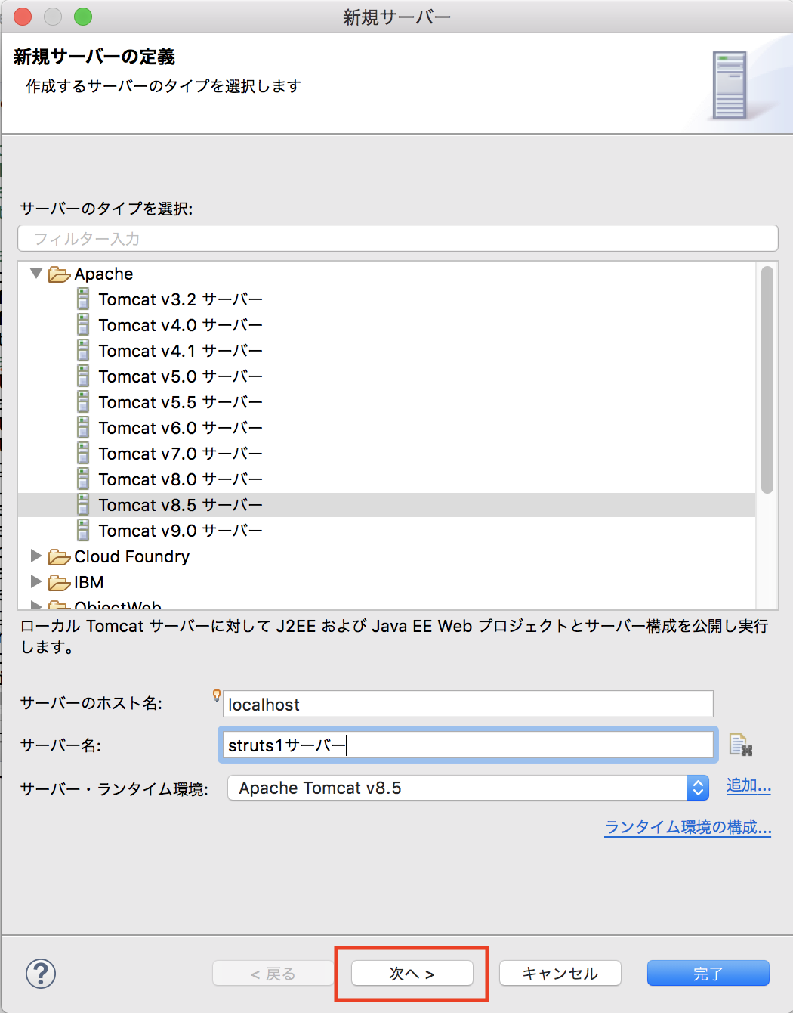Viewport: 793px width, 1013px height.
Task: Click the Tomcat v8.5 server icon
Action: click(83, 505)
